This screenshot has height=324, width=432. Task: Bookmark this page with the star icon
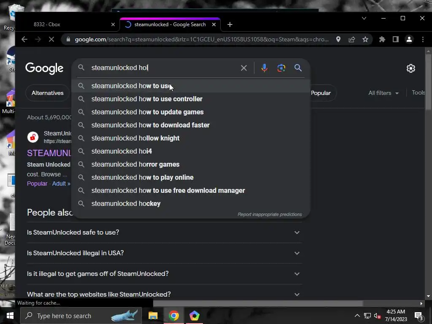(365, 39)
